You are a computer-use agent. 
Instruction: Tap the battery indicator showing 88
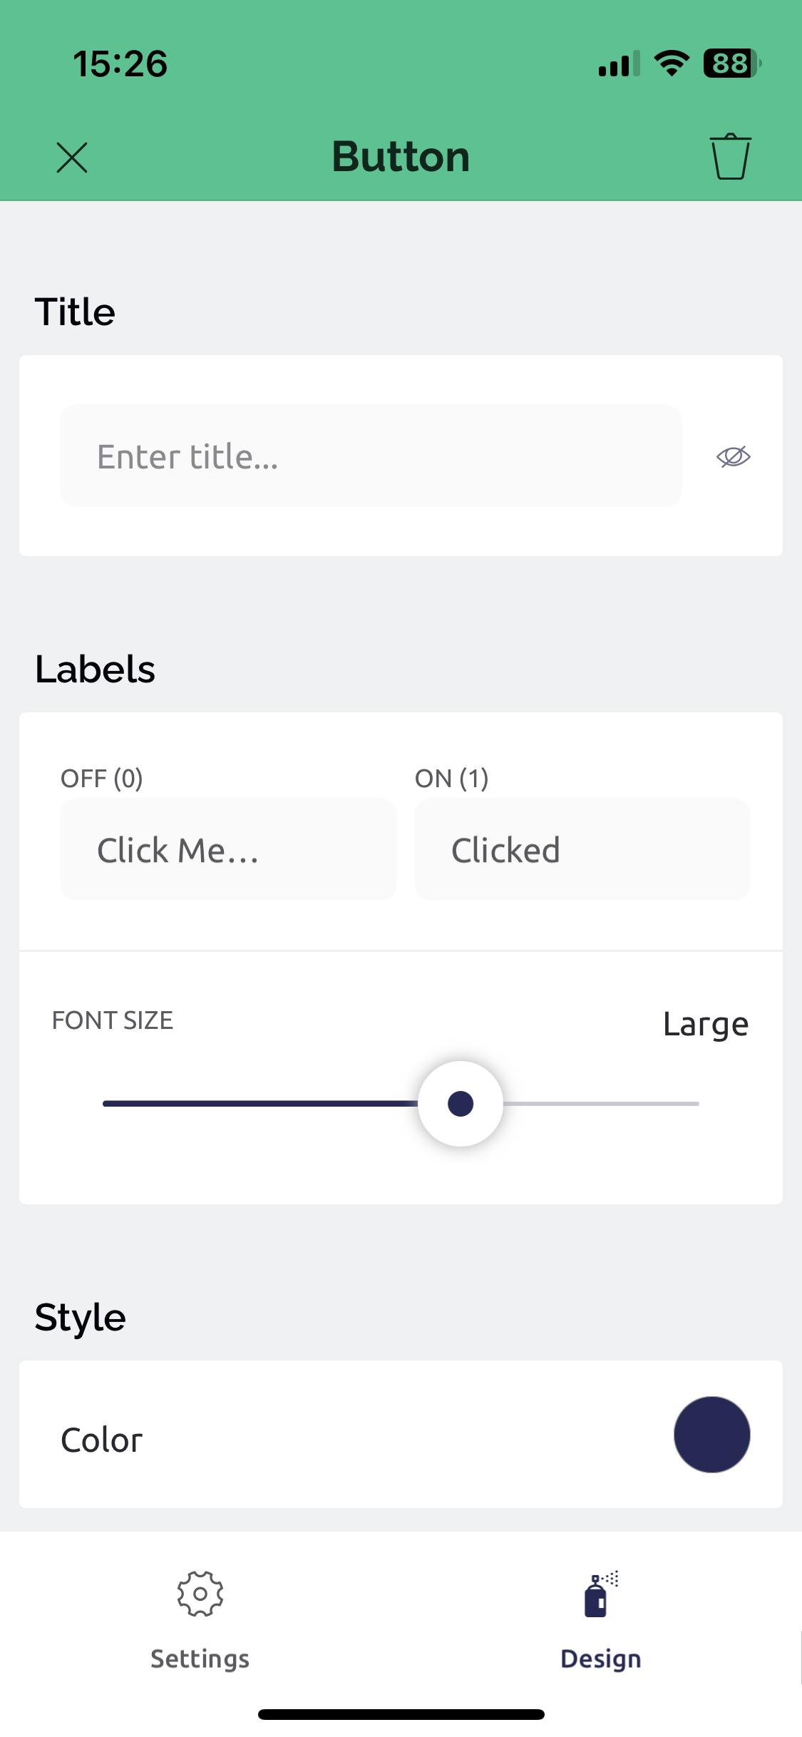(731, 63)
